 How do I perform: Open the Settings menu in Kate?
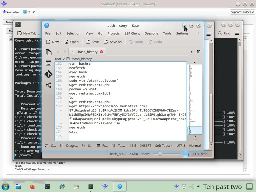(182, 33)
